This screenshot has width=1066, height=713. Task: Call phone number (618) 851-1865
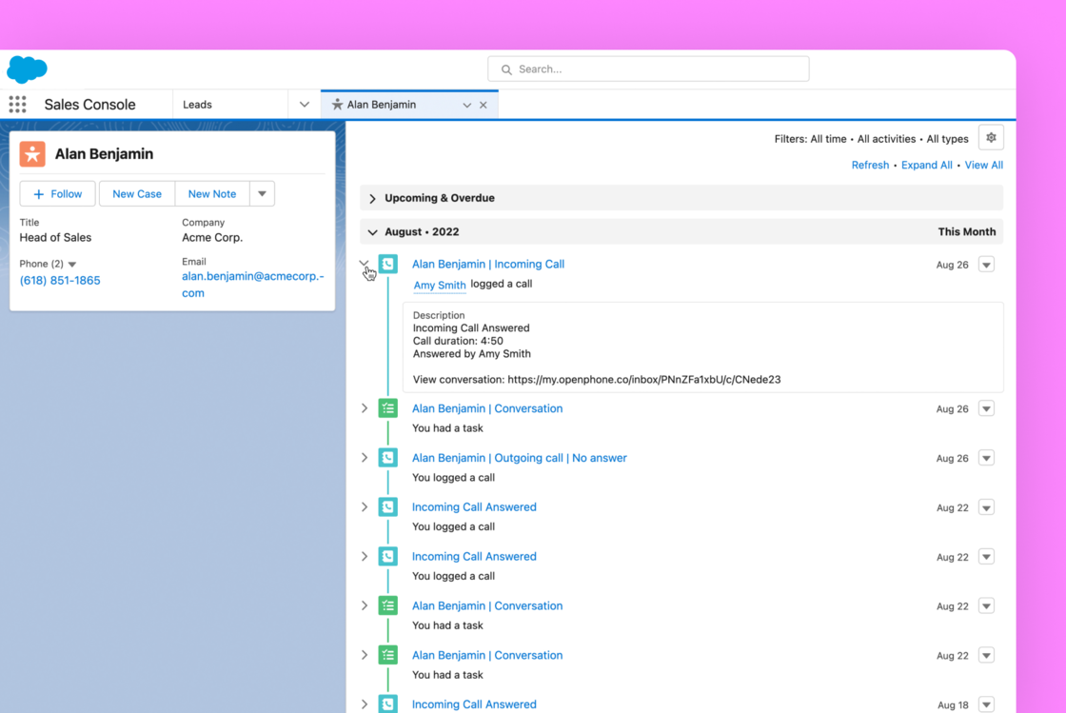coord(60,281)
